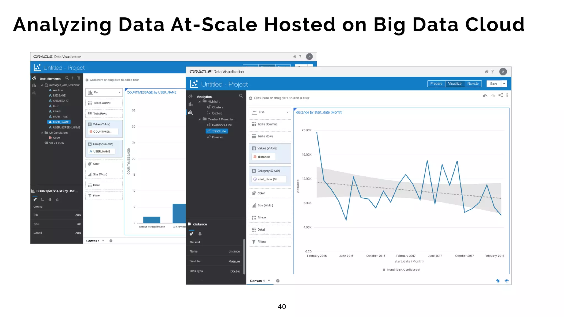Image resolution: width=564 pixels, height=317 pixels.
Task: Switch to Data Elements icon in front sidebar
Action: (190, 96)
